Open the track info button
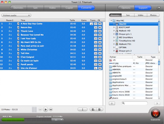This screenshot has width=164, height=124. (x=83, y=109)
